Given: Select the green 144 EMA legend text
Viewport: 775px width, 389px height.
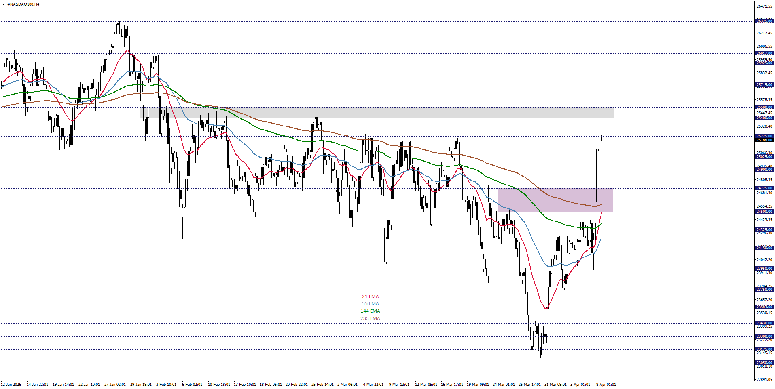Looking at the screenshot, I should click(370, 311).
